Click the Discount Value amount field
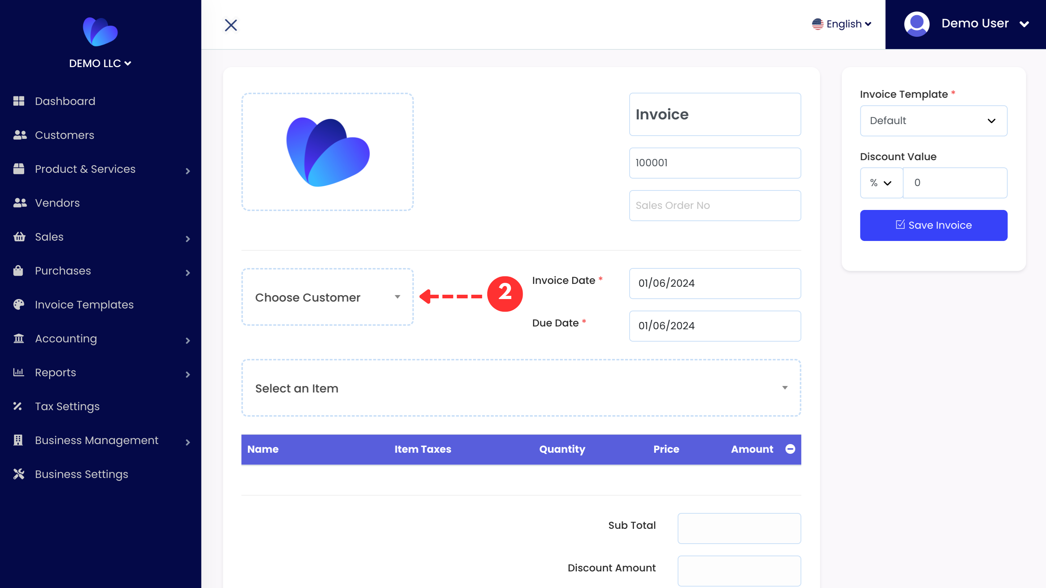1046x588 pixels. pos(955,183)
